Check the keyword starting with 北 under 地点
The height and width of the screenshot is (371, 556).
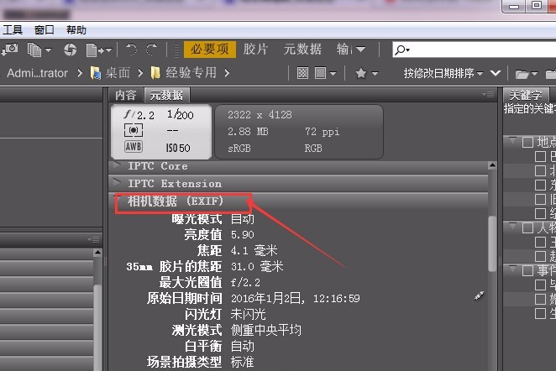pyautogui.click(x=540, y=170)
